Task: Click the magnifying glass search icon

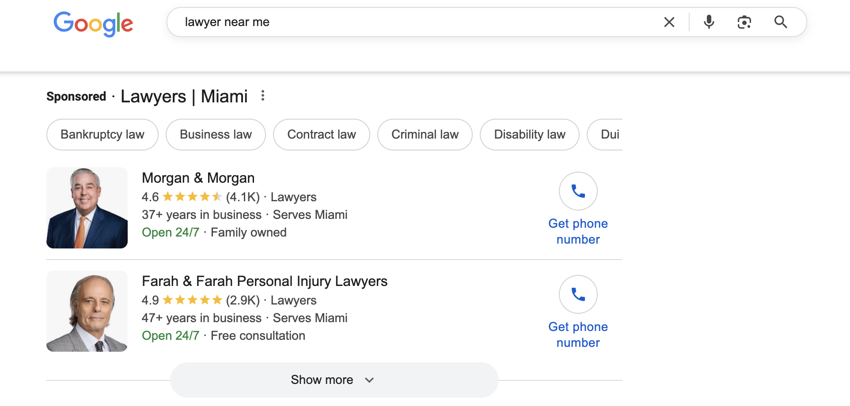Action: 781,22
